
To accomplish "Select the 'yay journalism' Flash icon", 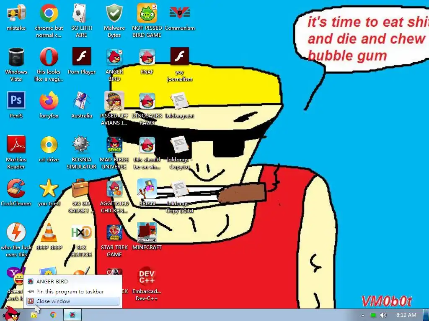I will coord(180,64).
